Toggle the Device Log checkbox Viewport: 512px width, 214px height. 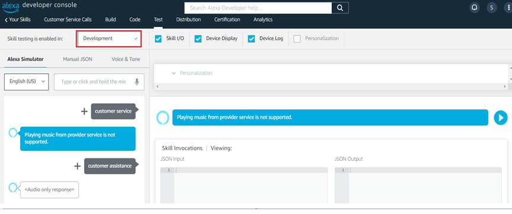pyautogui.click(x=251, y=39)
